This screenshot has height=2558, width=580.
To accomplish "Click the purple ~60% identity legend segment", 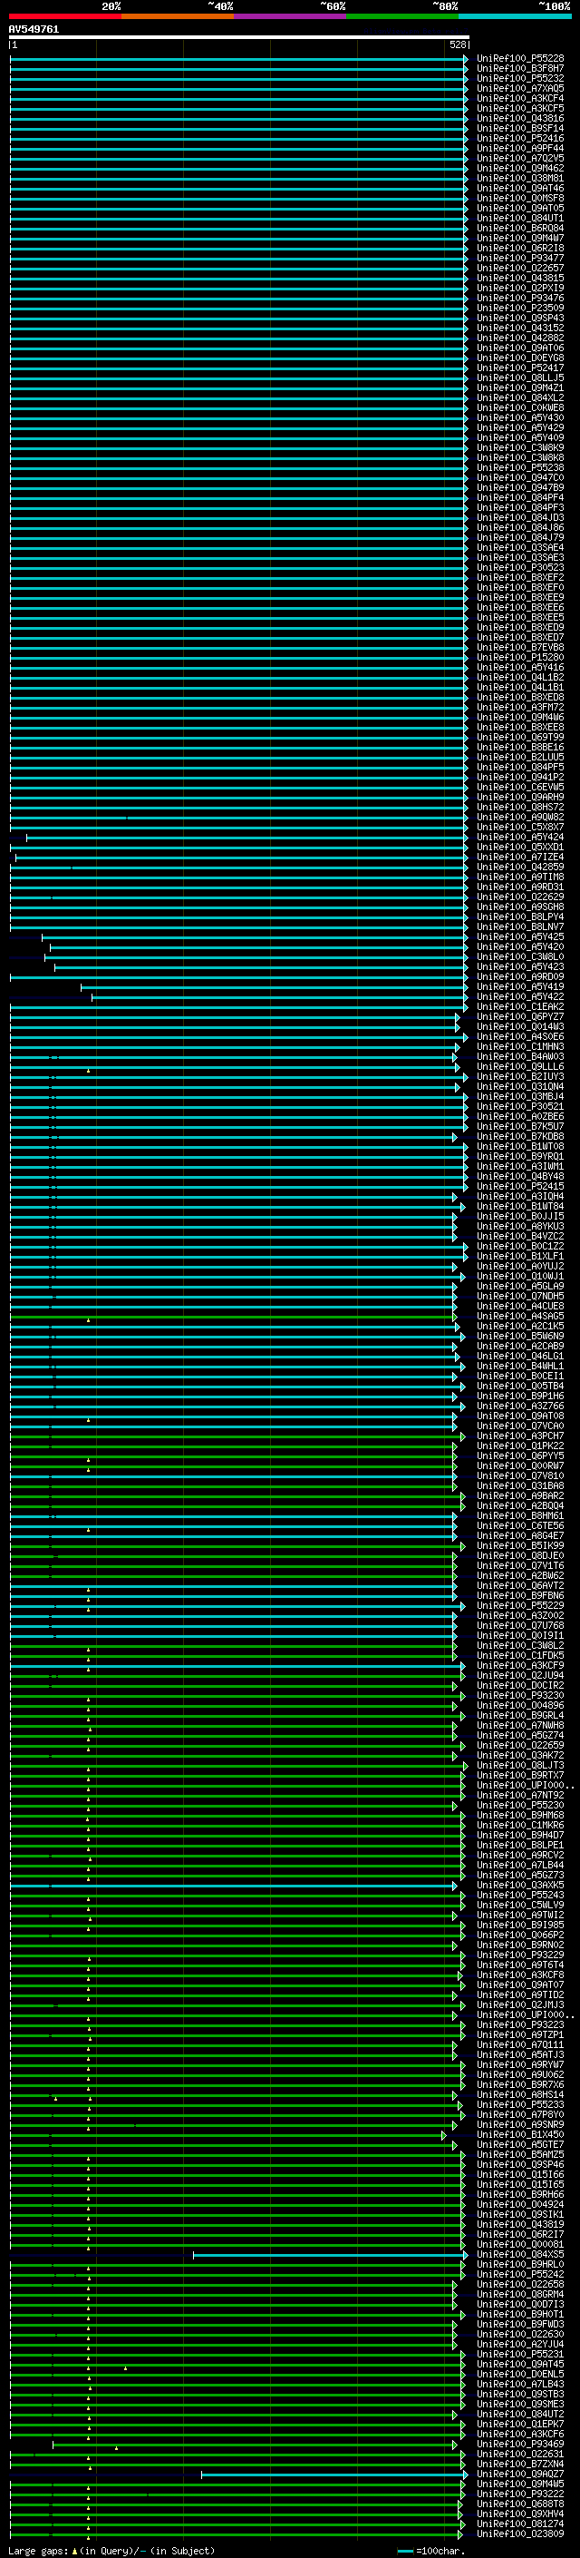I will [x=291, y=16].
